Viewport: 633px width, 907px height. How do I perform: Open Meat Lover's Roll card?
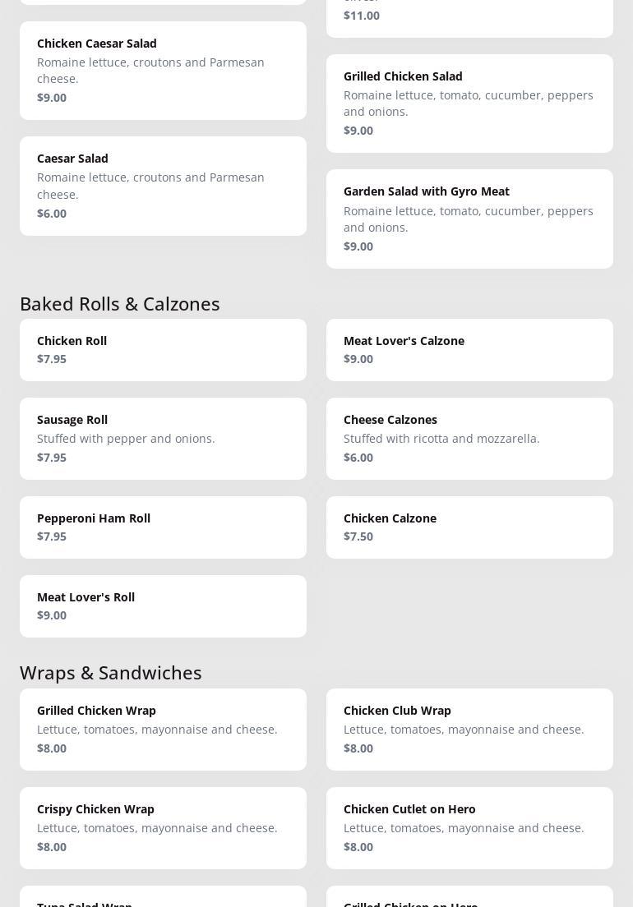pos(163,606)
